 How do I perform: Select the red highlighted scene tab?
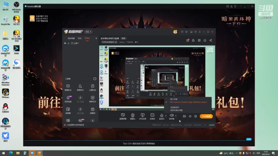[x=87, y=38]
